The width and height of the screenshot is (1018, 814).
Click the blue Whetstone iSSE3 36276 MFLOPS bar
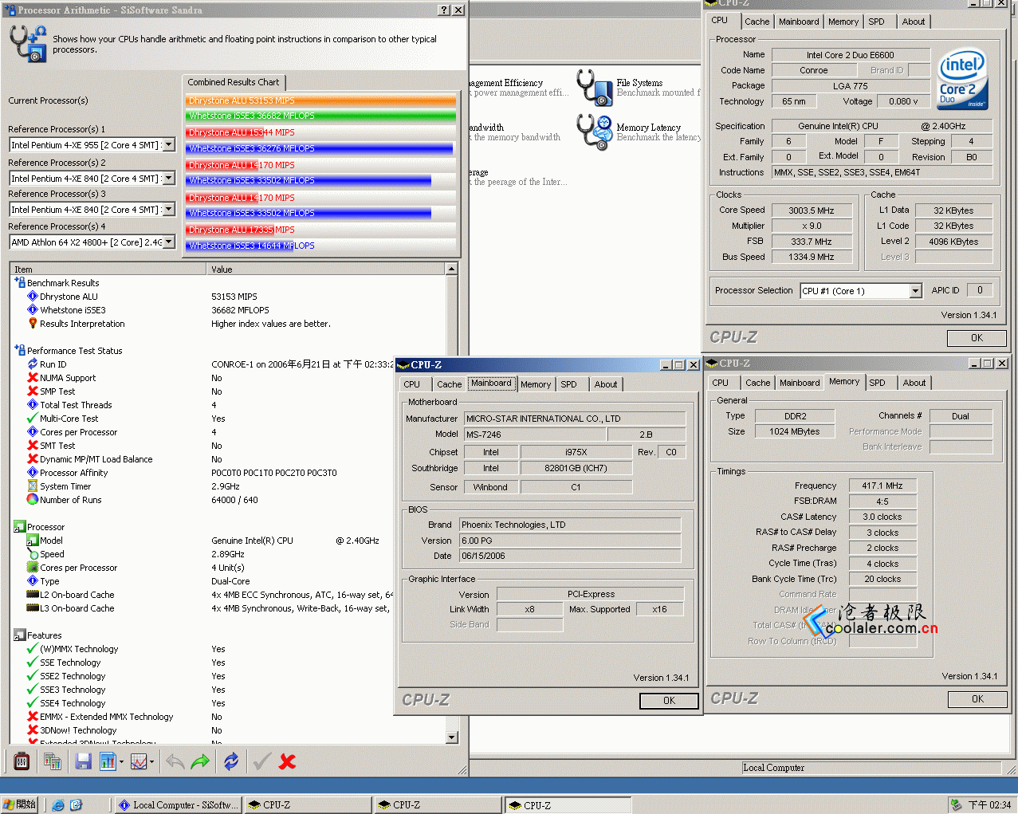pyautogui.click(x=319, y=148)
